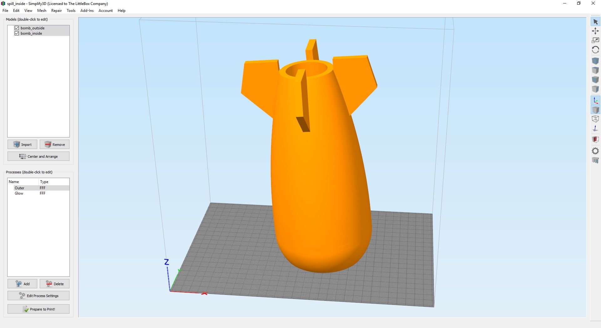Viewport: 601px width, 328px height.
Task: Open the cross section view tool
Action: pos(595,139)
